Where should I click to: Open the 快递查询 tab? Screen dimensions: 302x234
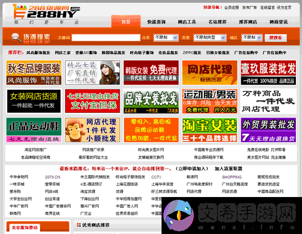tap(156, 22)
